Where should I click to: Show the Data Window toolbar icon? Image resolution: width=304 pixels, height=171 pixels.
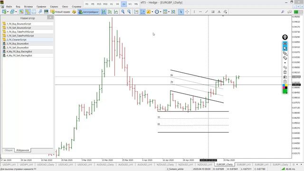point(34,12)
